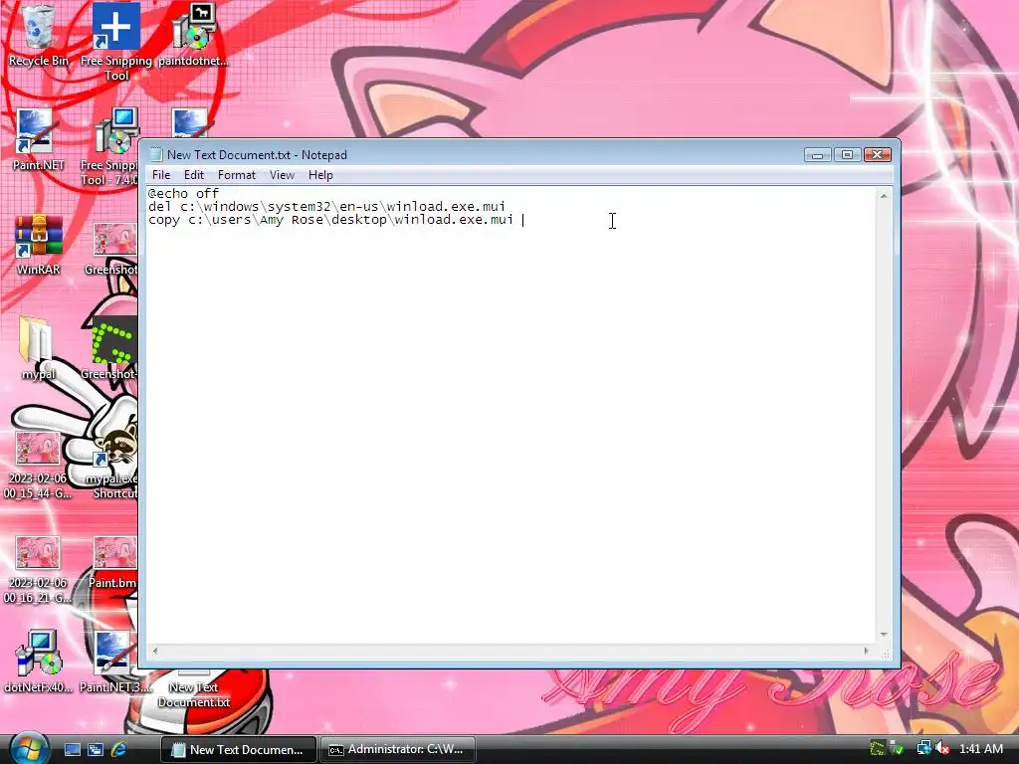1019x764 pixels.
Task: Select the PaintNET.3 installer desktop icon
Action: tap(115, 662)
